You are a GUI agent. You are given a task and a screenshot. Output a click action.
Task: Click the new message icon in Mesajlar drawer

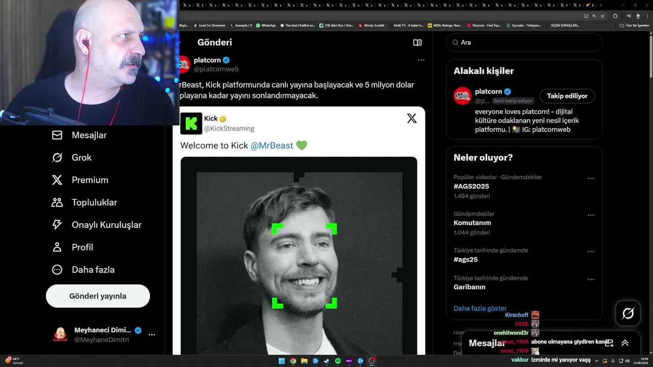[609, 343]
